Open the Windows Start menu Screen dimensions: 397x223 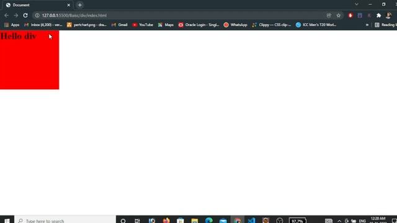(7, 221)
